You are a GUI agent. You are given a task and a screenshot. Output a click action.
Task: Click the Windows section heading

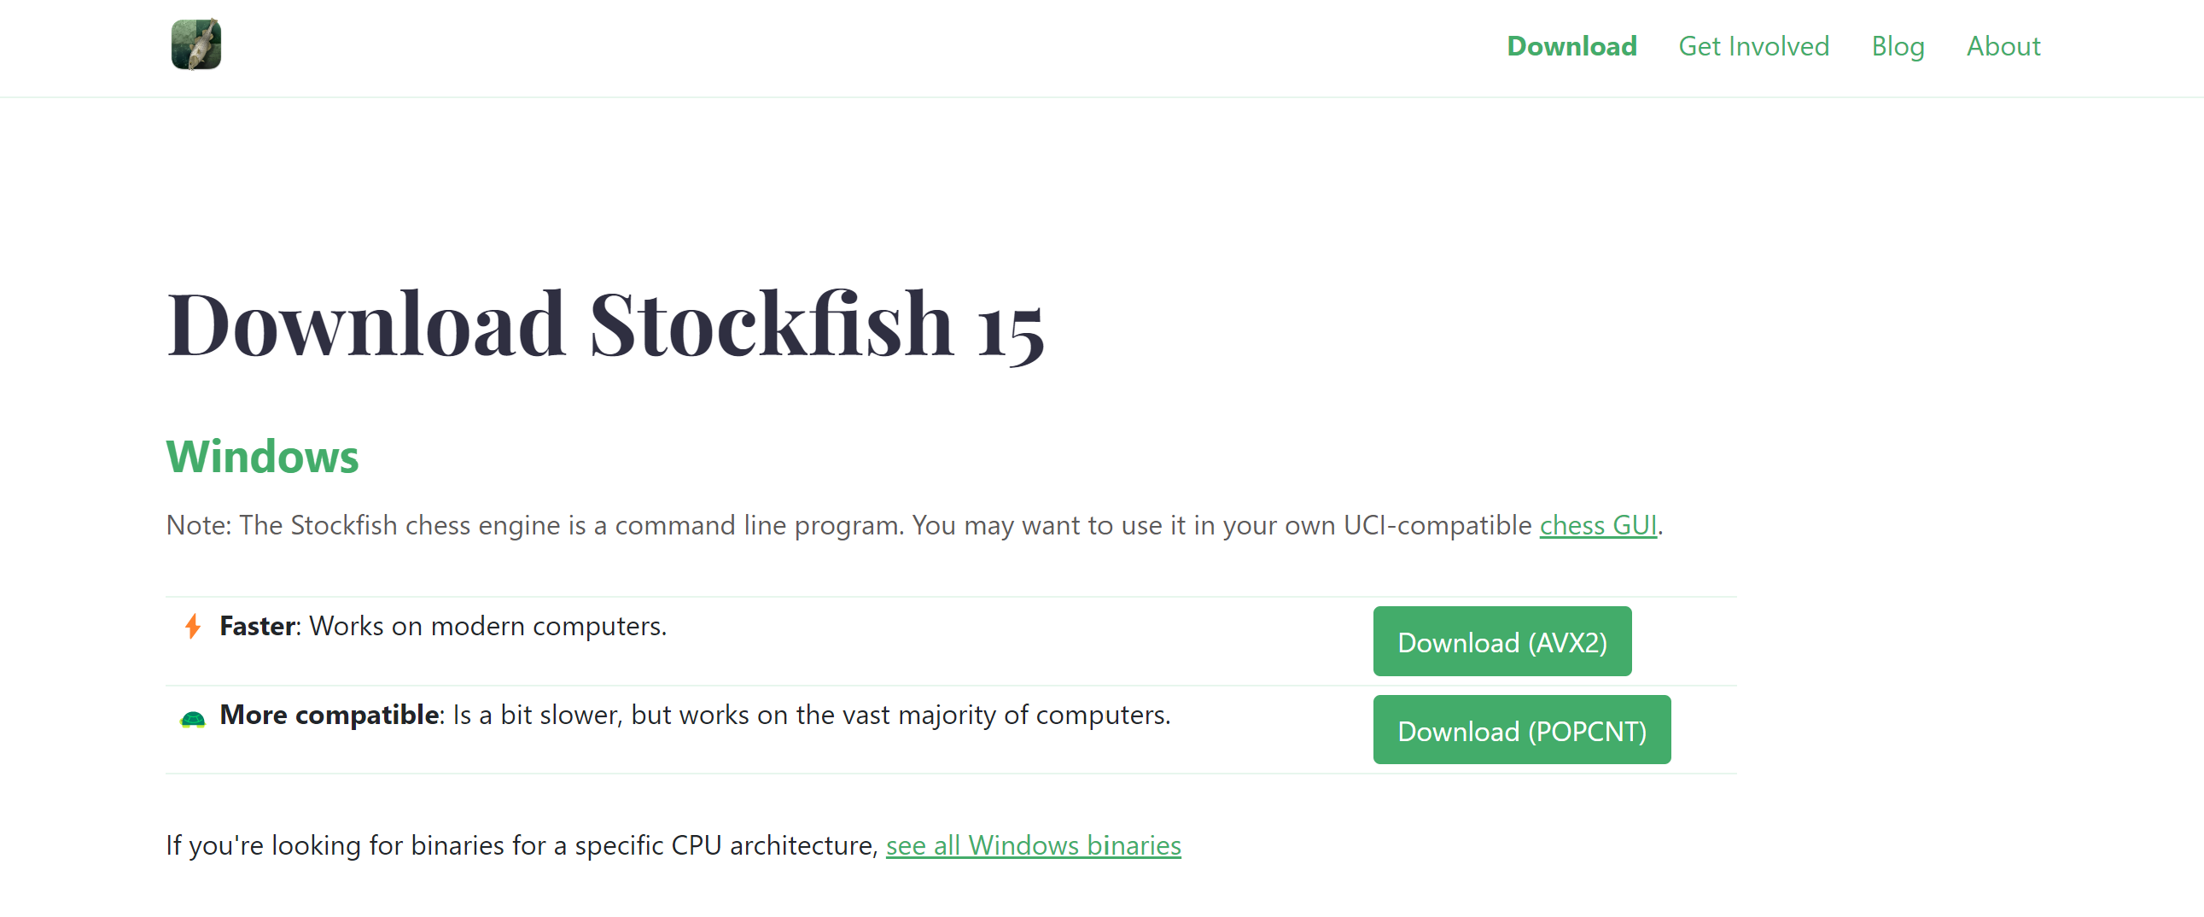pos(262,456)
